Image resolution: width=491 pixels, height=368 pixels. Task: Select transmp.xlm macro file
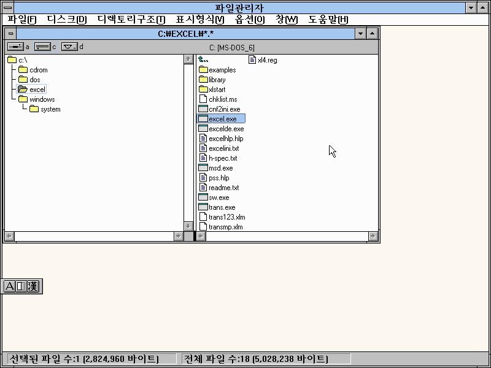(221, 227)
